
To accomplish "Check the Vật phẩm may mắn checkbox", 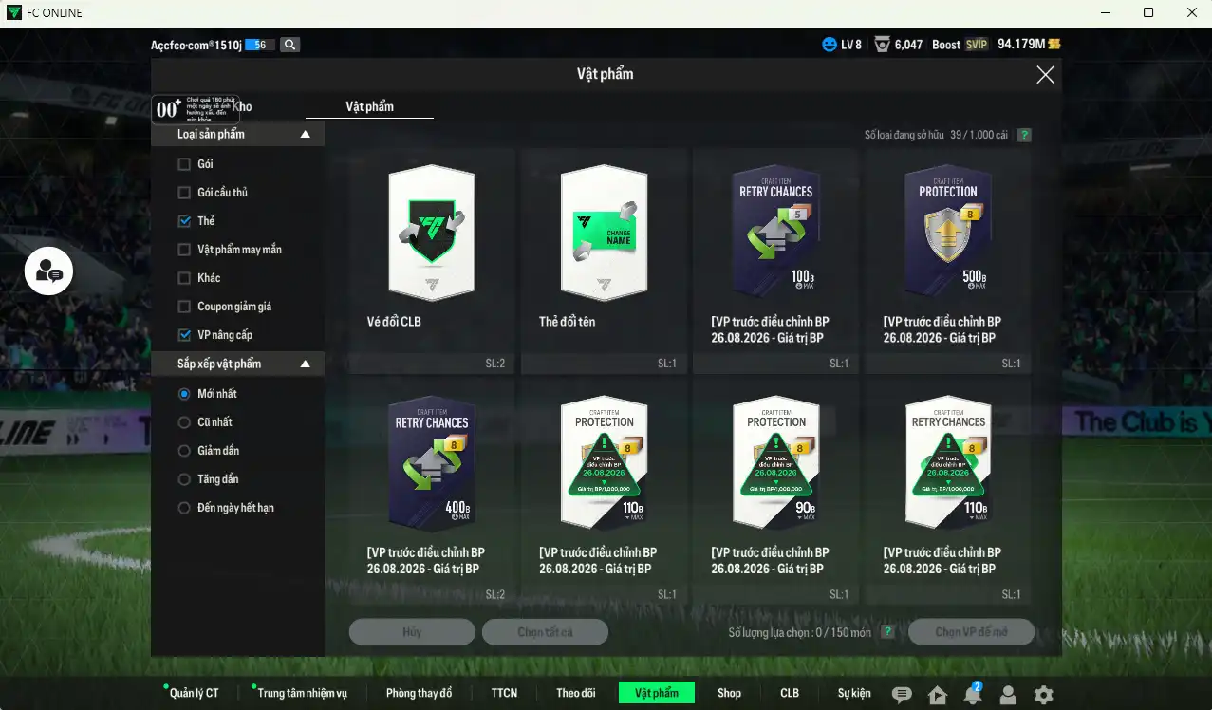I will coord(184,250).
